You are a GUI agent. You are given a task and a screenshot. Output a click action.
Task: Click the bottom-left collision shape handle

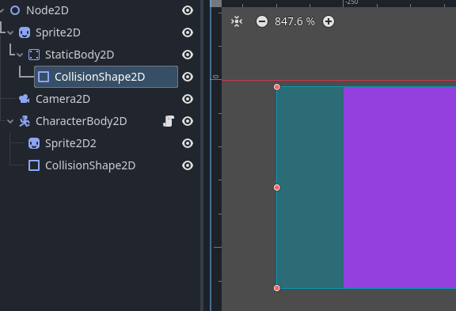click(277, 288)
